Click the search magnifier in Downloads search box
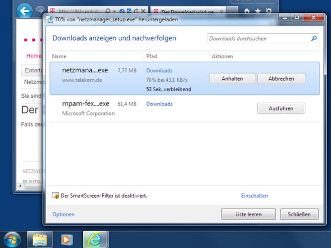Image resolution: width=331 pixels, height=248 pixels. click(x=314, y=38)
